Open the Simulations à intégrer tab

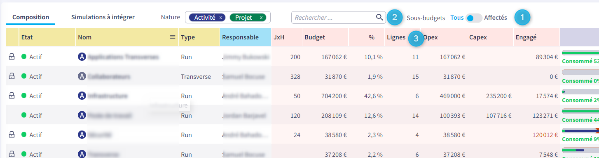tap(103, 17)
